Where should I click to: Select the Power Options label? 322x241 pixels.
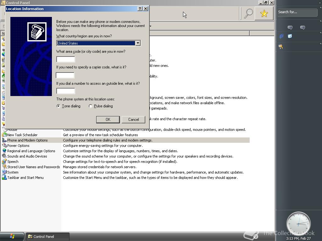(x=18, y=146)
